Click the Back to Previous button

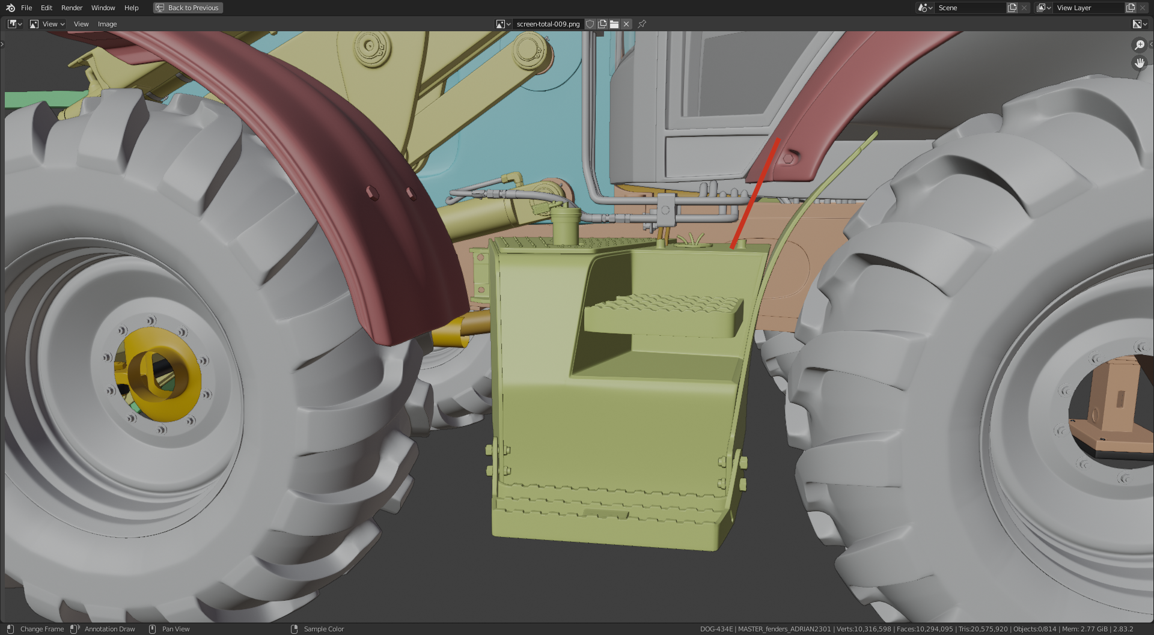pyautogui.click(x=188, y=8)
